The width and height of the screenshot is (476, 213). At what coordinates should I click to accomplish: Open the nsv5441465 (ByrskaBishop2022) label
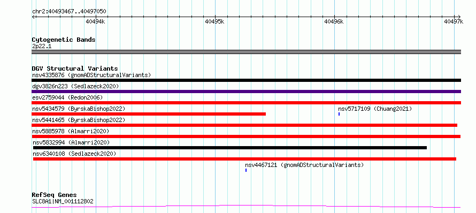(79, 120)
